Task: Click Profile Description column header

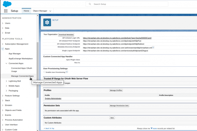Action: click(166, 95)
